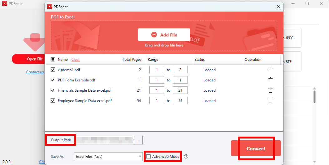Select Financials Sample Data excel.pdf file name

(x=85, y=90)
